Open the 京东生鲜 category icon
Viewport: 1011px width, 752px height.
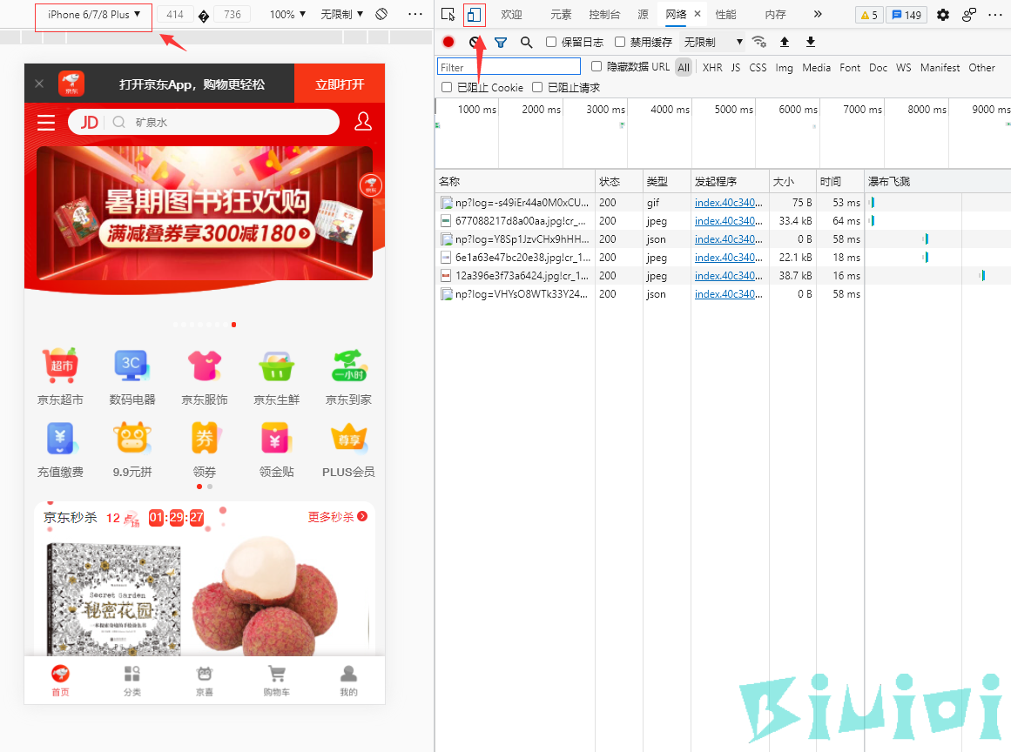277,366
